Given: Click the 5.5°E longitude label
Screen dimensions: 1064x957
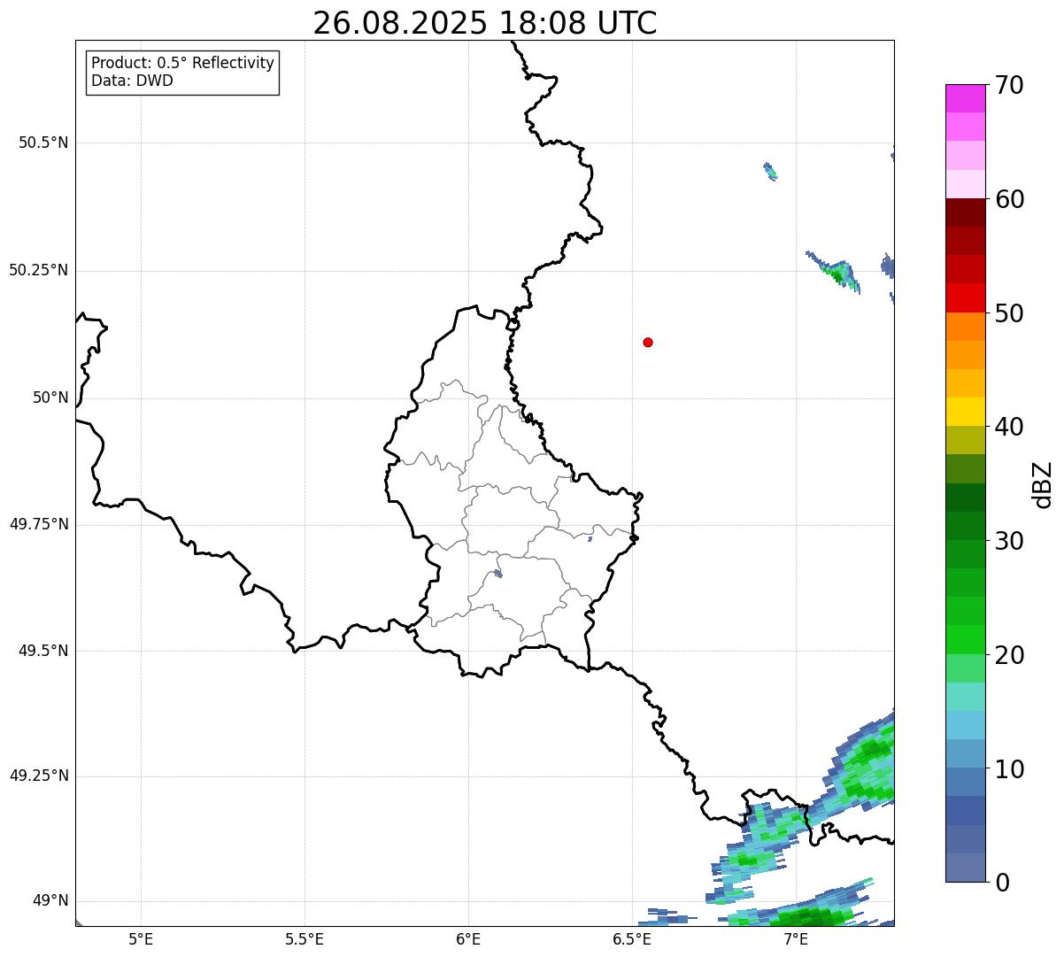Looking at the screenshot, I should (305, 939).
